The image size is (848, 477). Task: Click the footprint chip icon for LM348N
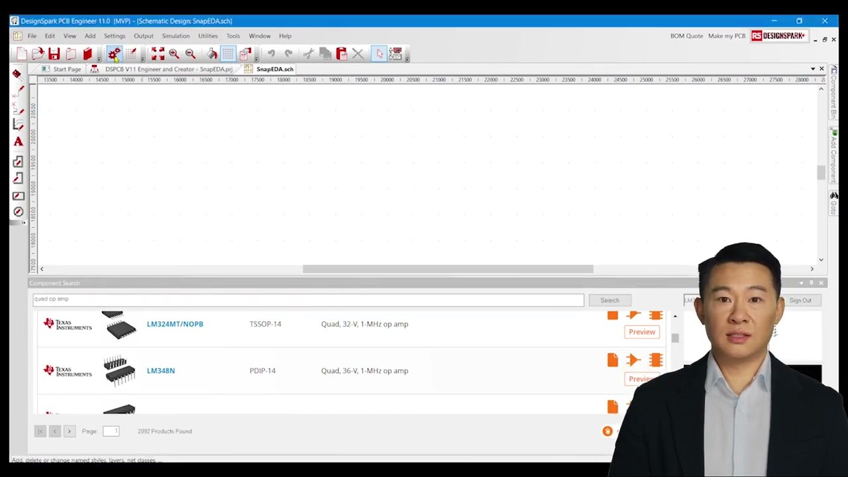point(656,360)
